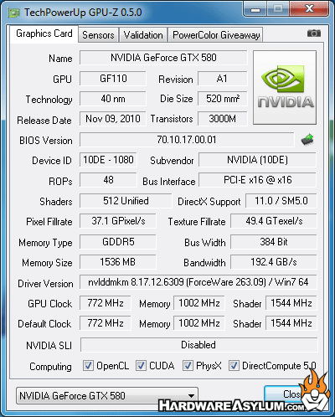Screen dimensions: 335x417
Task: Click the GPU Clock row Memory 1002 MHz field
Action: [x=199, y=303]
